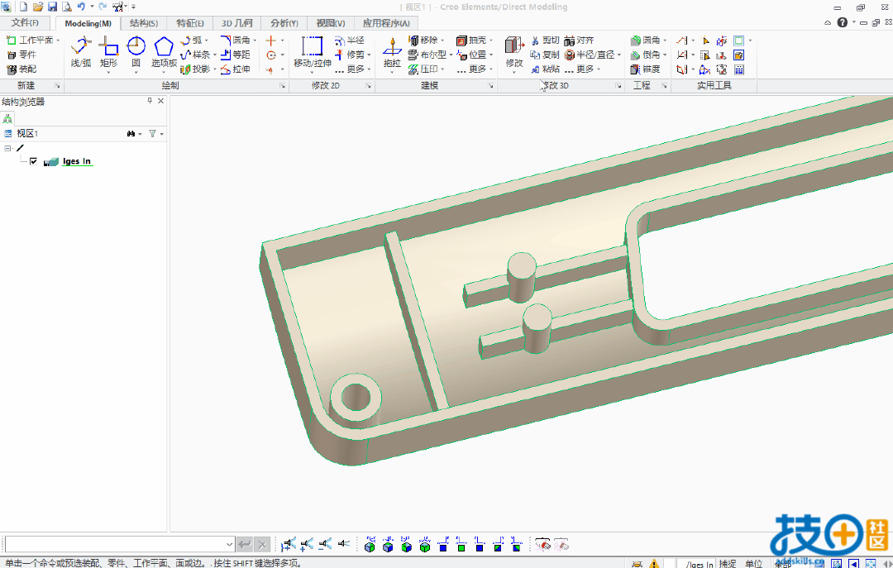Switch to the 结构(S) ribbon tab
893x568 pixels.
[144, 23]
